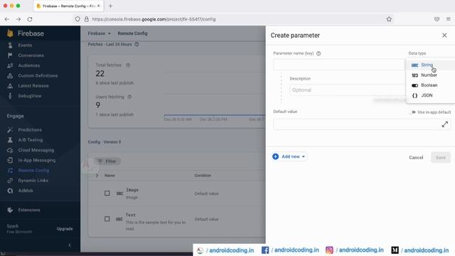The width and height of the screenshot is (455, 256).
Task: Click help icon beside Total fetches
Action: click(x=128, y=65)
